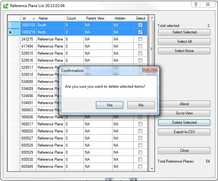This screenshot has height=181, width=218.
Task: Click the application icon in the title bar
Action: [6, 6]
